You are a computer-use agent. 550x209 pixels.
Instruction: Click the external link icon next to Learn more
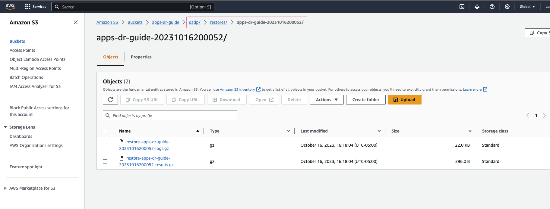coord(485,89)
